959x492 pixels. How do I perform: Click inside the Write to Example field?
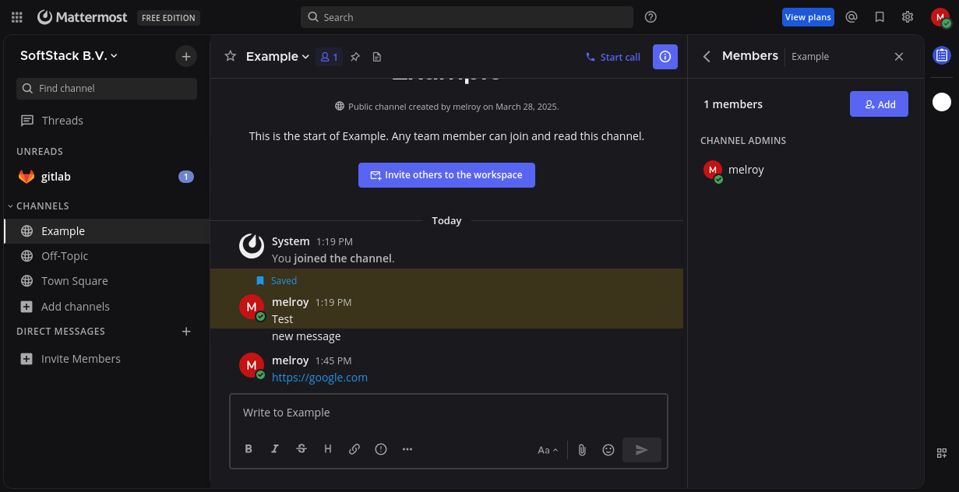click(x=448, y=412)
